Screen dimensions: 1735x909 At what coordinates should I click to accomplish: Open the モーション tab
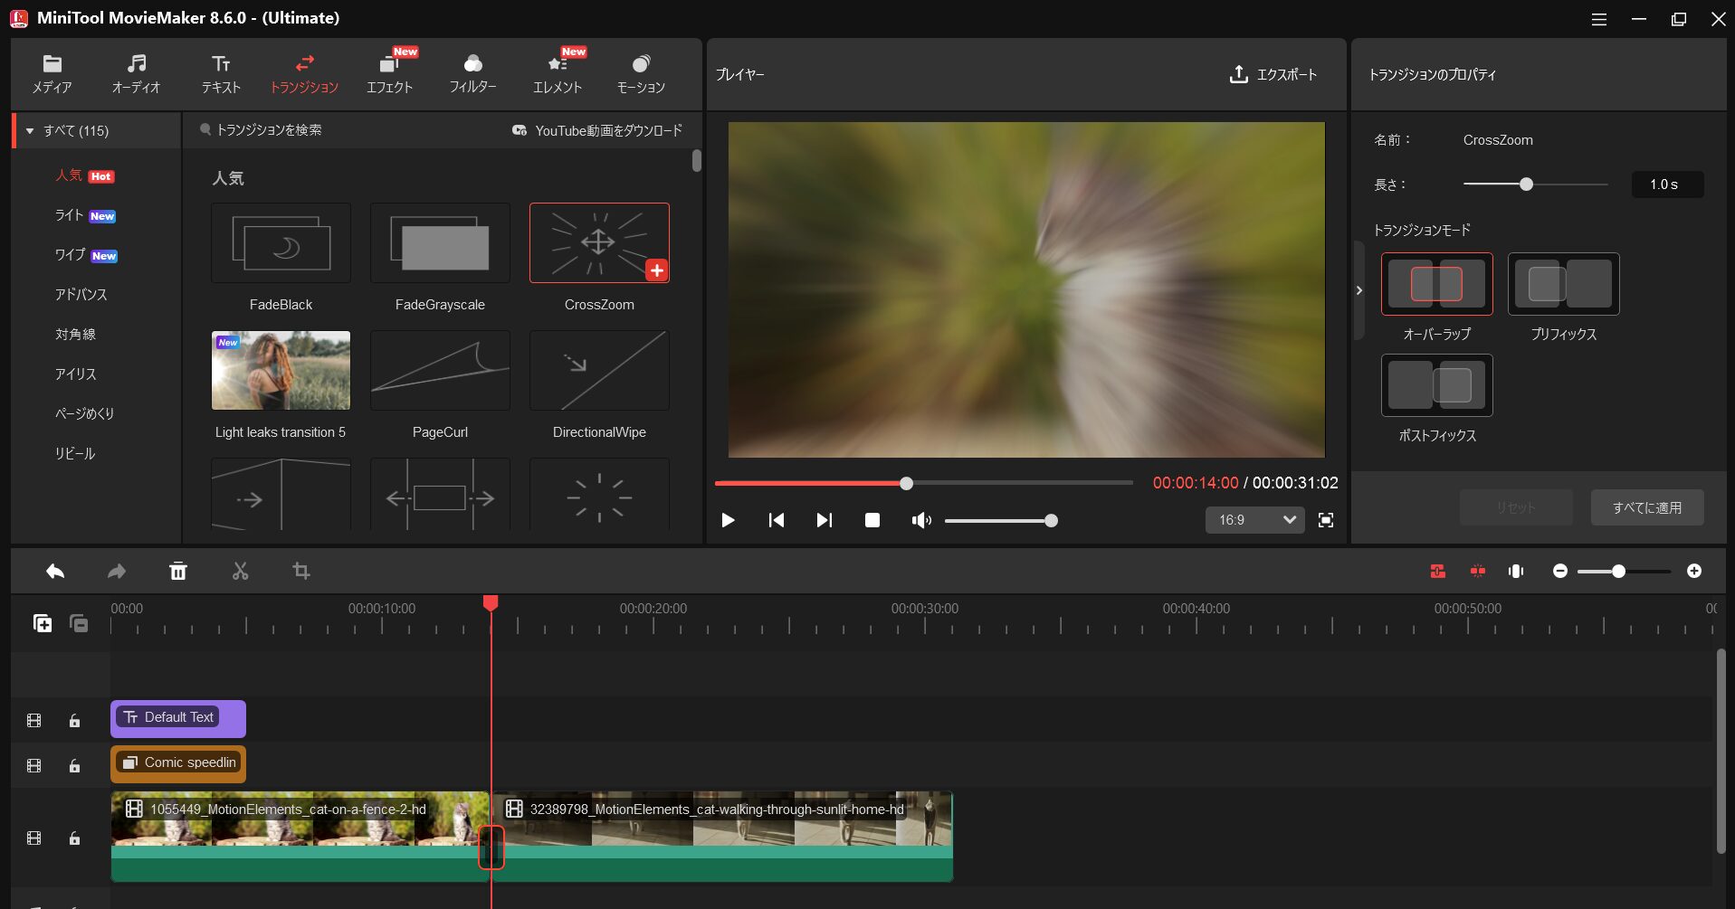click(x=641, y=74)
